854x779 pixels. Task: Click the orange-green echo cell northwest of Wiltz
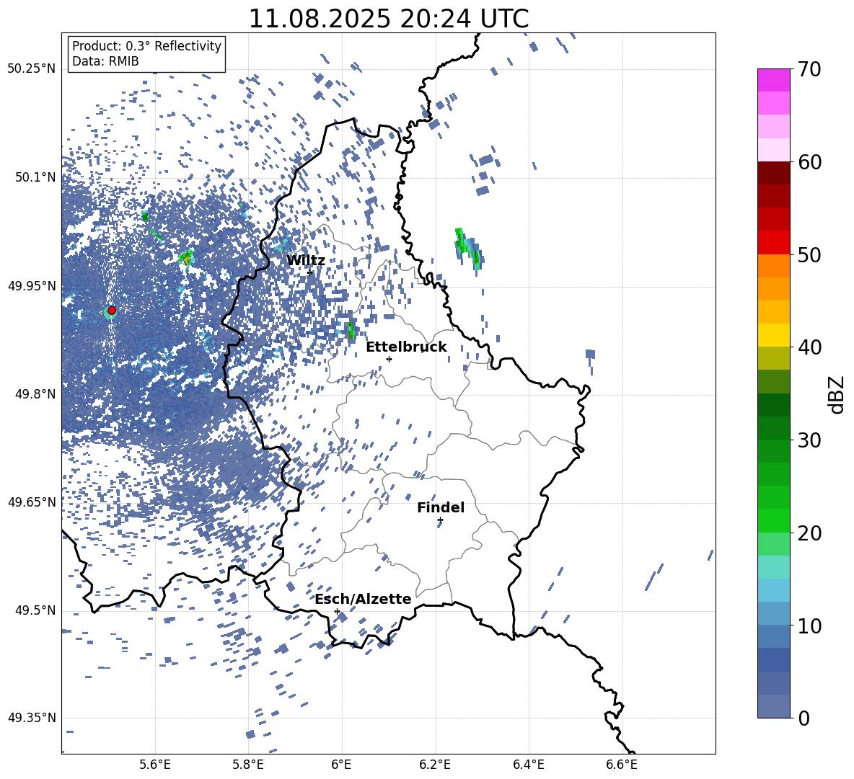(186, 257)
